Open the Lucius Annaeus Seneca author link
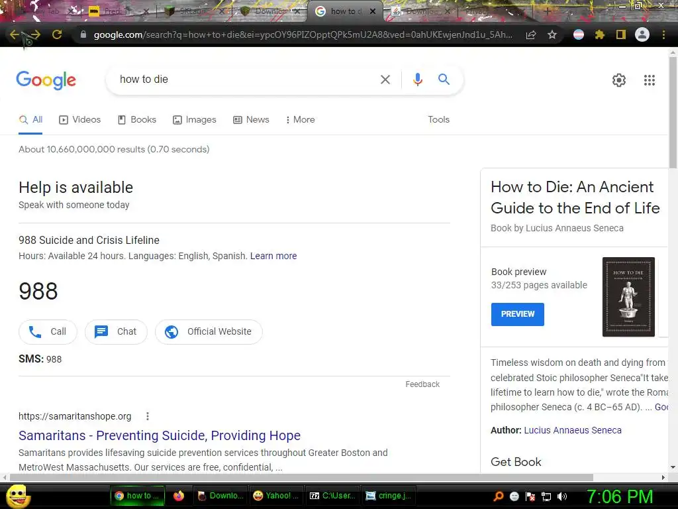 [573, 430]
